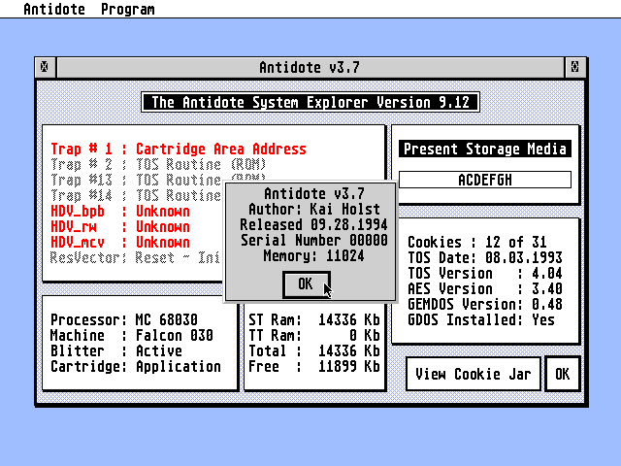Click the OK button beside View Cookie Jar
This screenshot has width=621, height=466.
(563, 374)
